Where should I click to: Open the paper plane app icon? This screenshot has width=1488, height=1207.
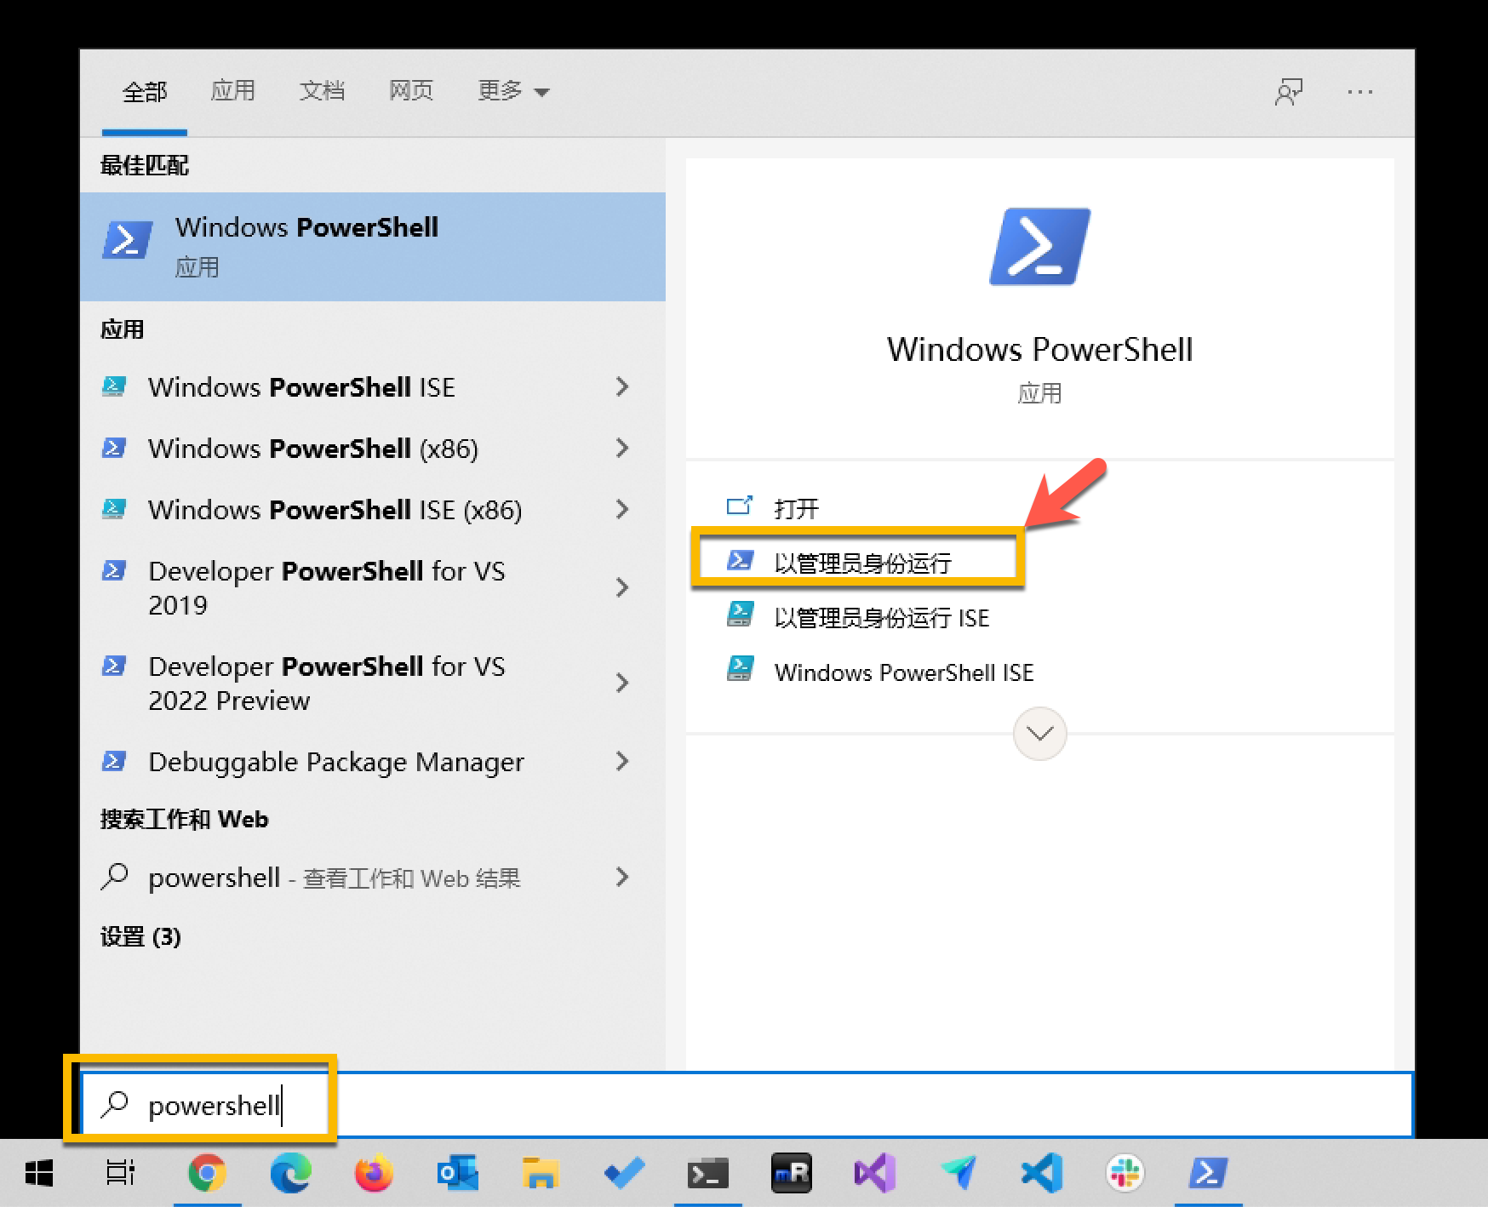pos(959,1174)
